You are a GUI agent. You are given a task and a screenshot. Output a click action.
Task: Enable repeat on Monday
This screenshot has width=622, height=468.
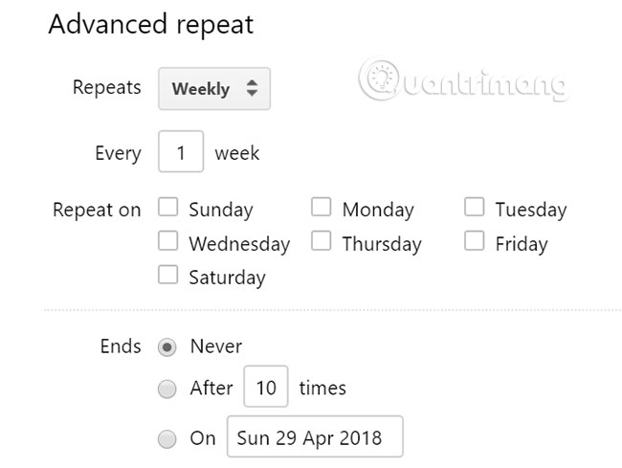[x=322, y=208]
